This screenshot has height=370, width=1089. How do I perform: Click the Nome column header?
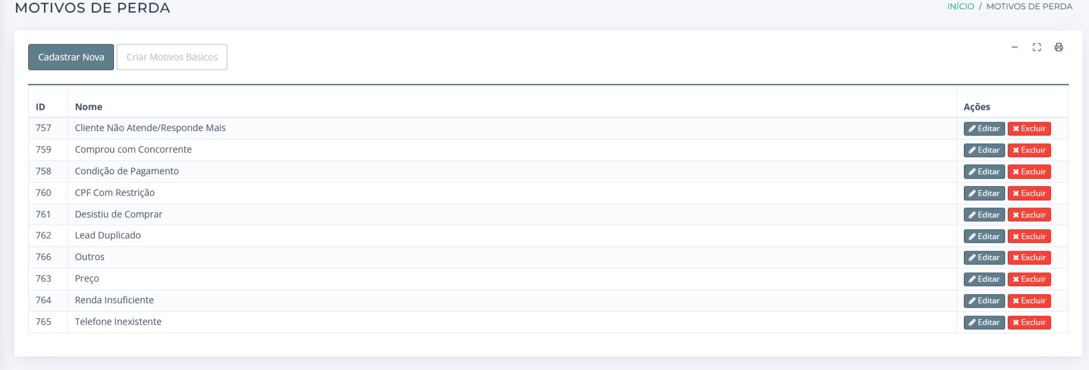tap(88, 107)
